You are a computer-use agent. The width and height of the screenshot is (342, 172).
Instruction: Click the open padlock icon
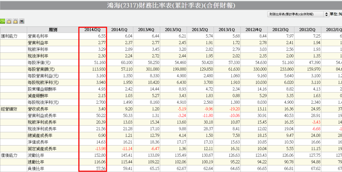tap(15, 21)
